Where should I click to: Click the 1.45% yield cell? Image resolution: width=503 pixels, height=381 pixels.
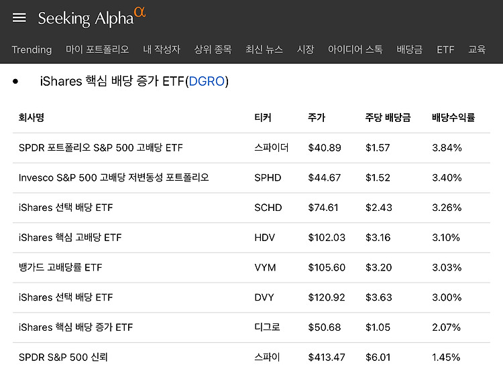pyautogui.click(x=446, y=358)
